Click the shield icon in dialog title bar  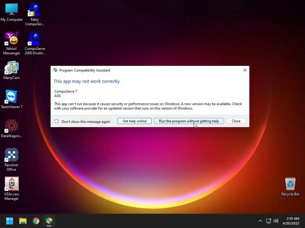click(55, 70)
